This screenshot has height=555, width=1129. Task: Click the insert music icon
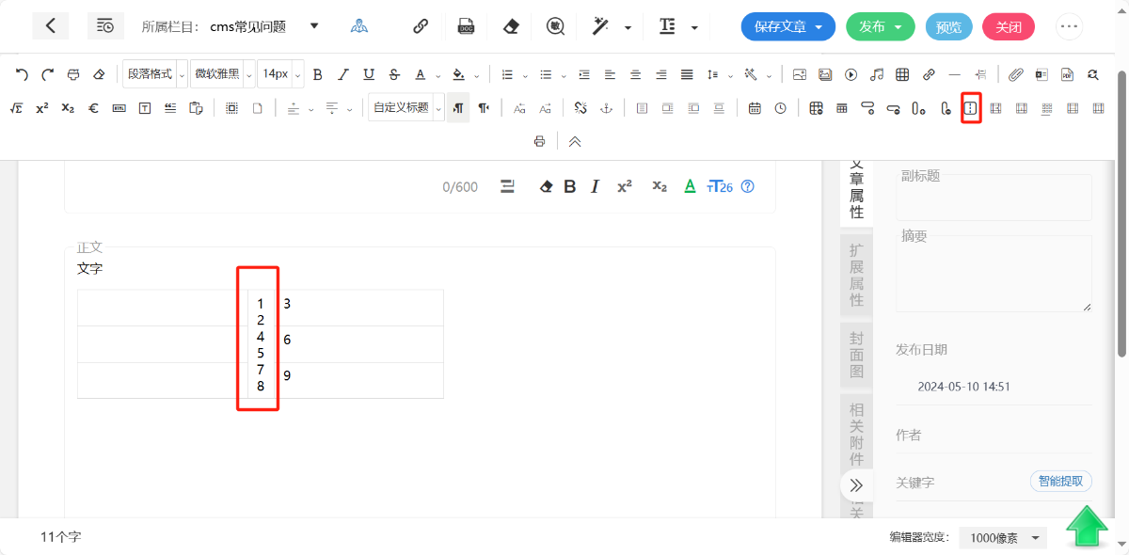pyautogui.click(x=877, y=74)
